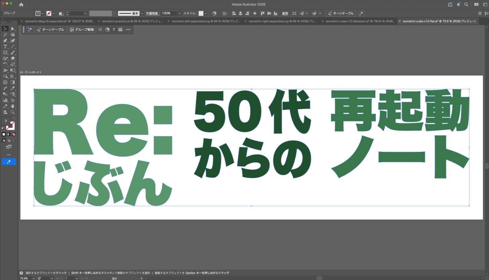
Task: Click the Home icon in title bar
Action: coord(21,5)
